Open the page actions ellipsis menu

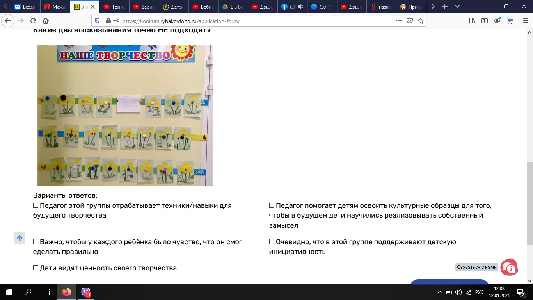click(399, 21)
